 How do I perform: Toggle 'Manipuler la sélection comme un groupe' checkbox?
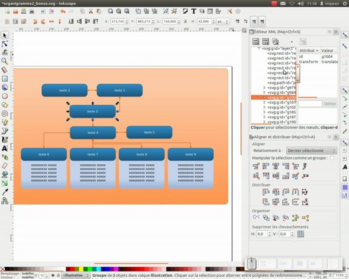click(332, 158)
